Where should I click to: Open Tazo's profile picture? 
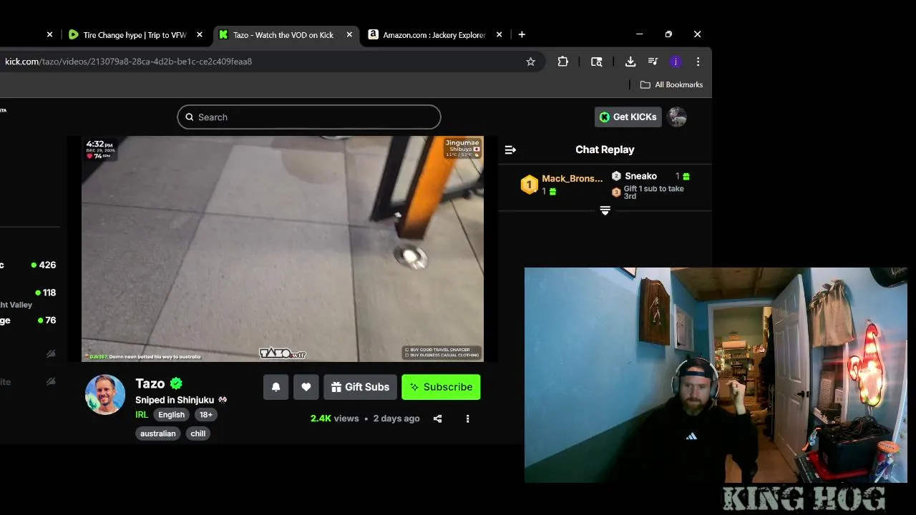[x=105, y=394]
